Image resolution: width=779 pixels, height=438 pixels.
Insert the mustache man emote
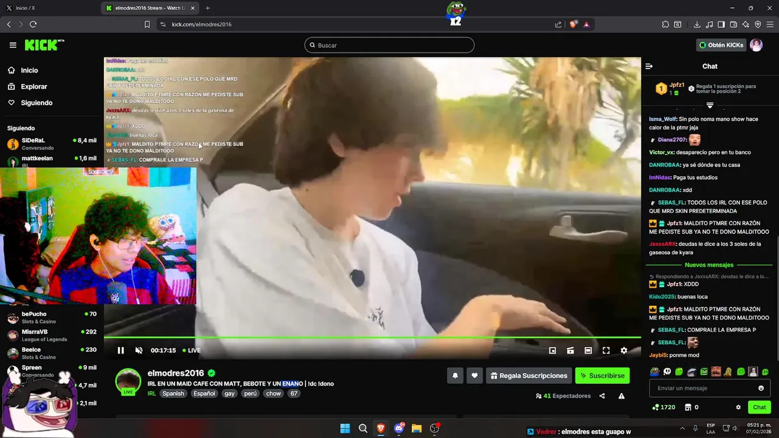[x=716, y=372]
